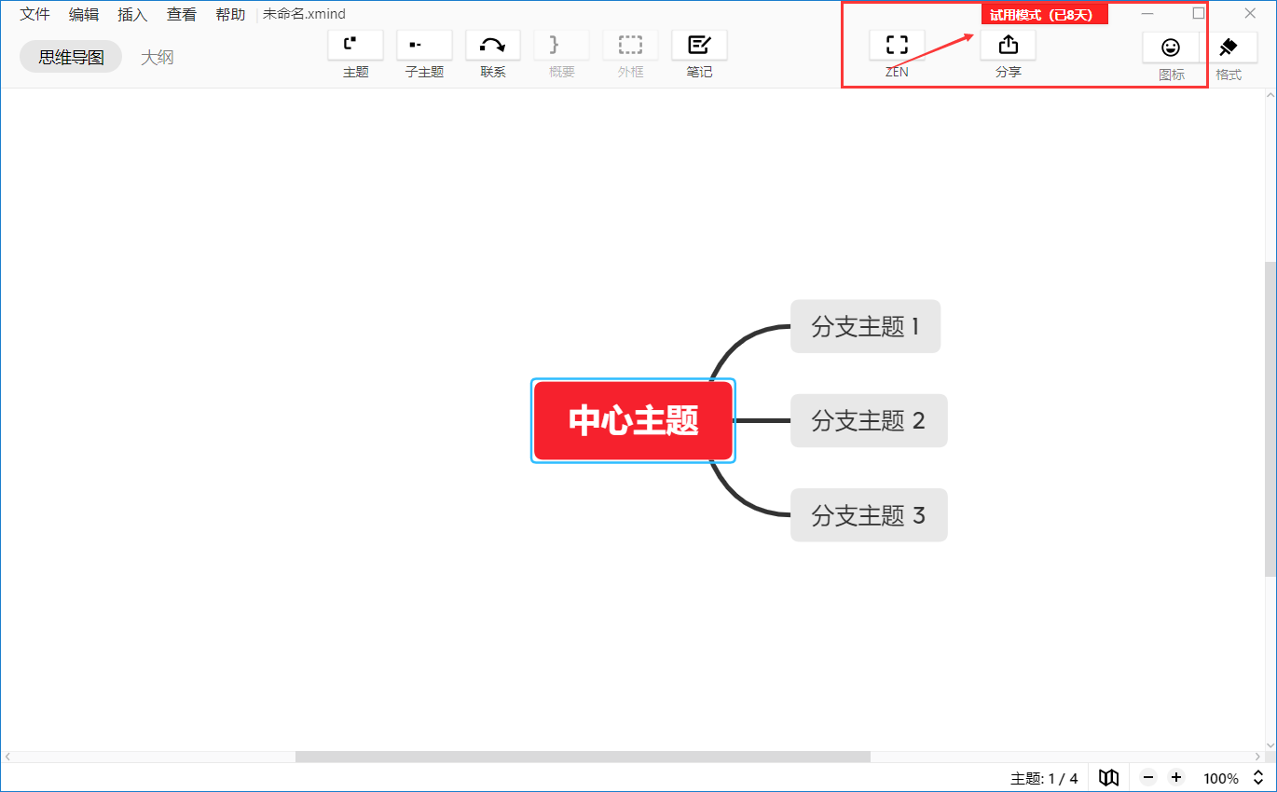Click the 联系 (Relationship) icon
This screenshot has height=792, width=1277.
492,44
